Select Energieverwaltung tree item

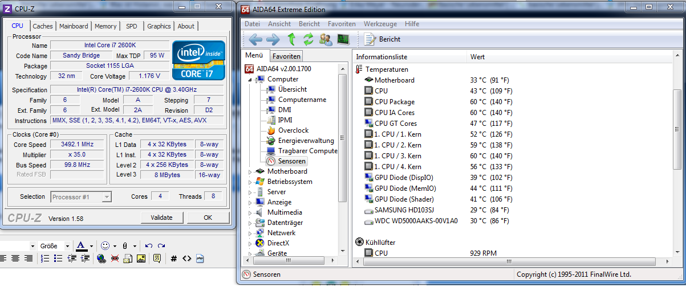[x=306, y=141]
